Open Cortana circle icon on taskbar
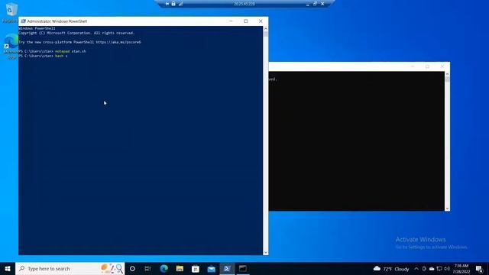Screen dimensions: 489x275 point(132,268)
